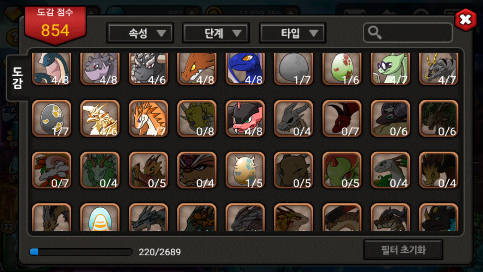Screen dimensions: 483x272
Task: Open the golden white dragon 4/6
Action: point(100,119)
